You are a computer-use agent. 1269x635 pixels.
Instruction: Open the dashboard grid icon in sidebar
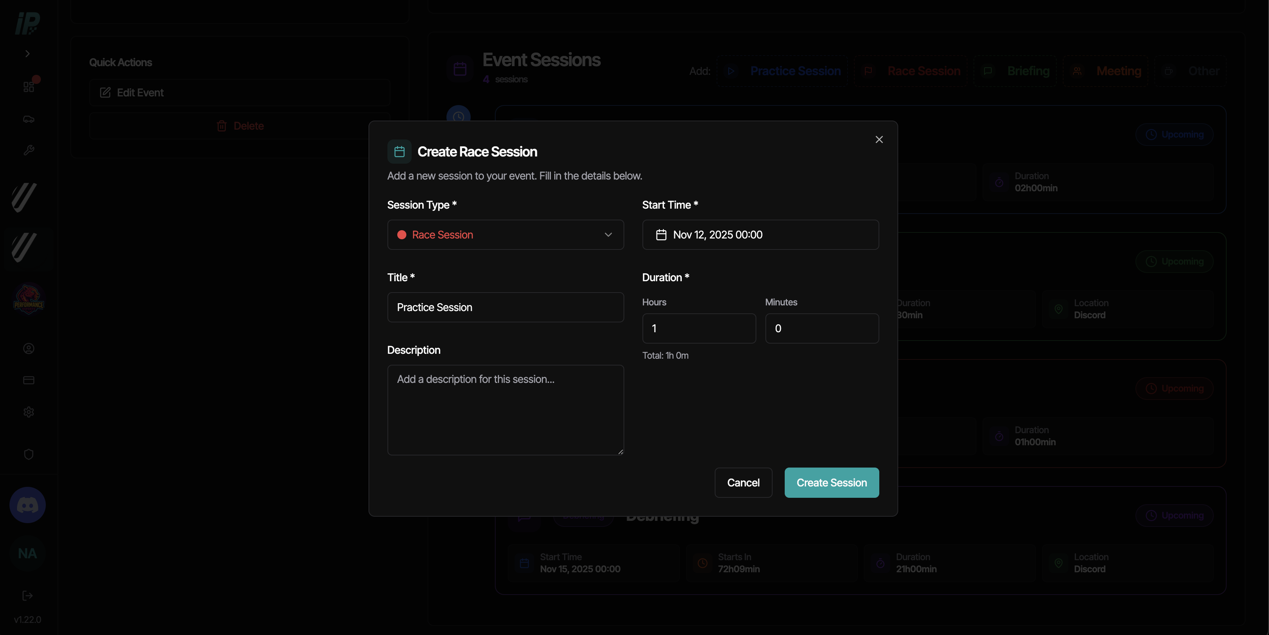click(x=29, y=87)
